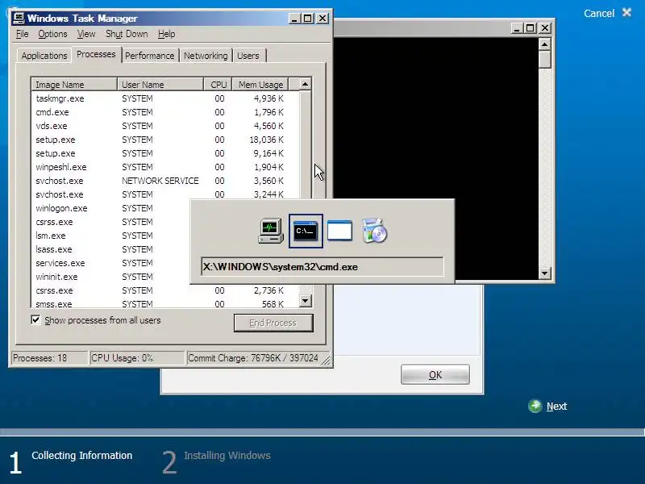Sort by User Name column header
Screen dimensions: 645x484
click(160, 85)
